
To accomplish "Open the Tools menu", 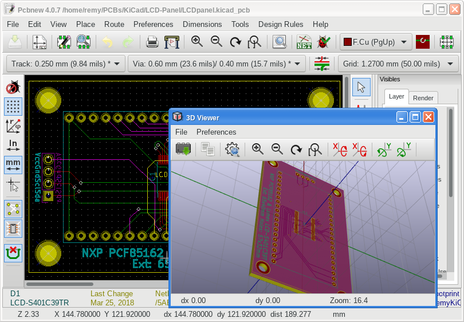I will (x=240, y=24).
